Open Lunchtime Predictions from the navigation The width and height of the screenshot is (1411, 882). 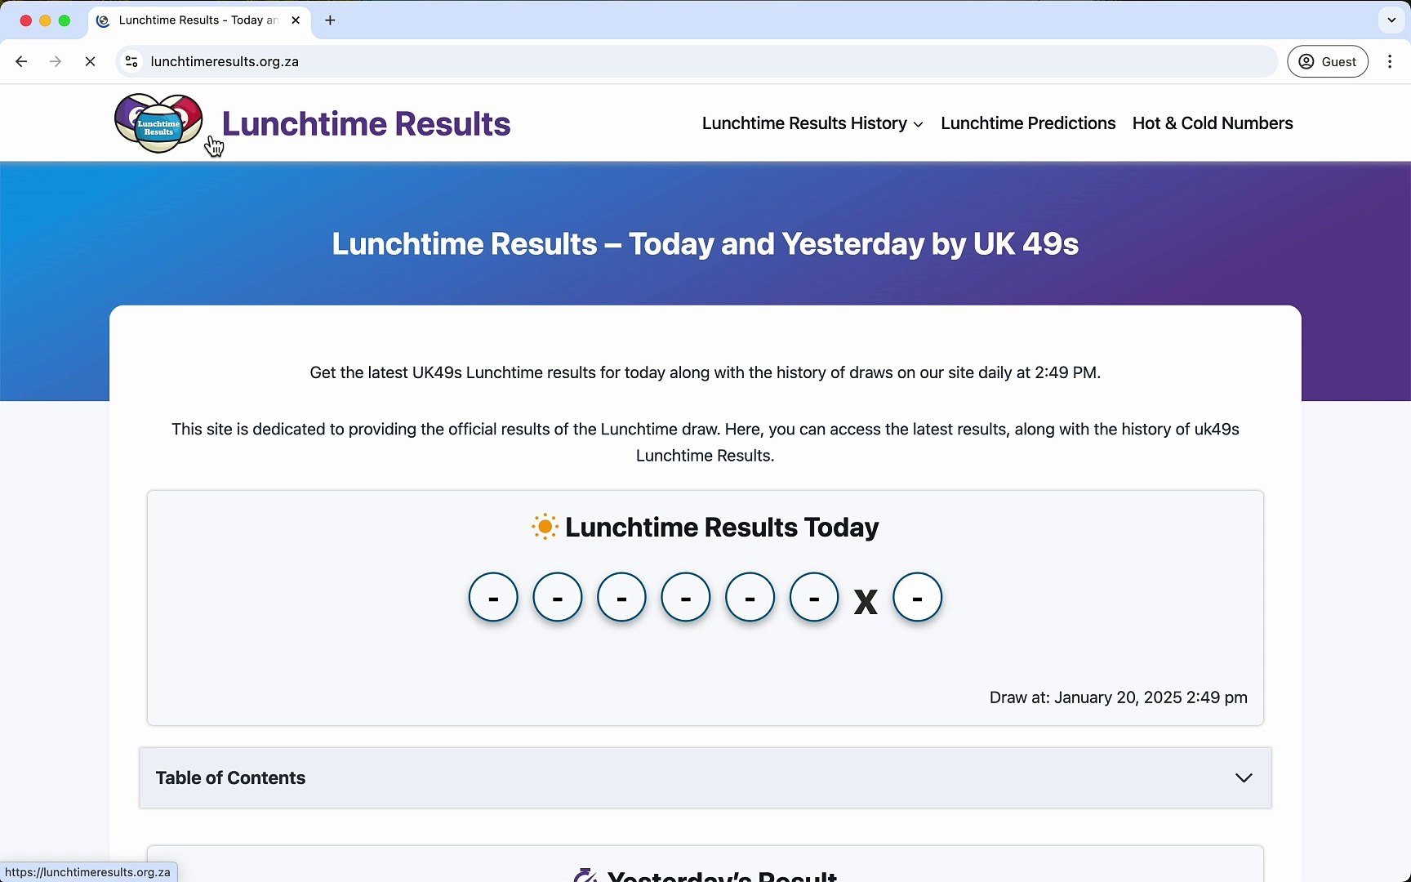pos(1028,122)
